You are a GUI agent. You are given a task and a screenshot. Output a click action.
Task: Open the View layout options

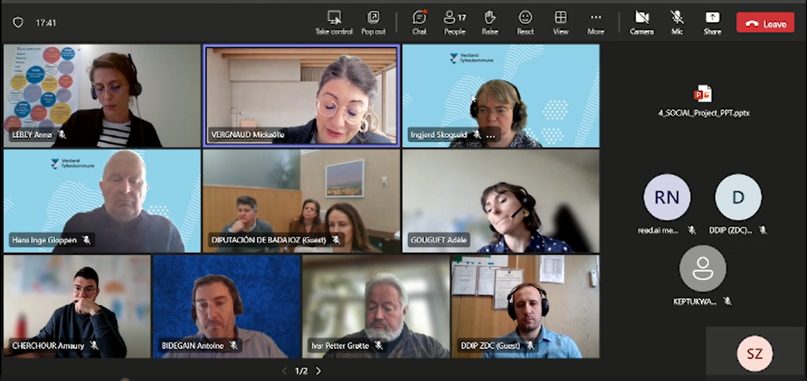click(560, 18)
